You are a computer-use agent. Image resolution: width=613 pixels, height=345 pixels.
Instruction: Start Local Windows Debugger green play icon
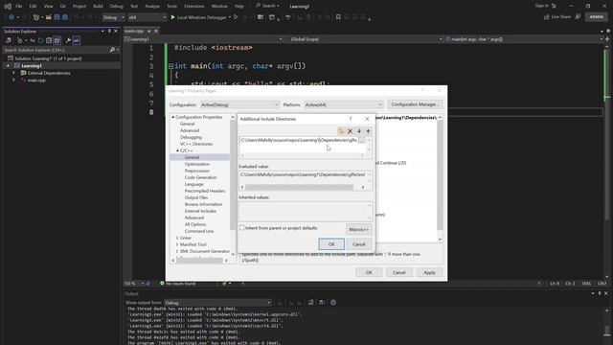pos(172,17)
